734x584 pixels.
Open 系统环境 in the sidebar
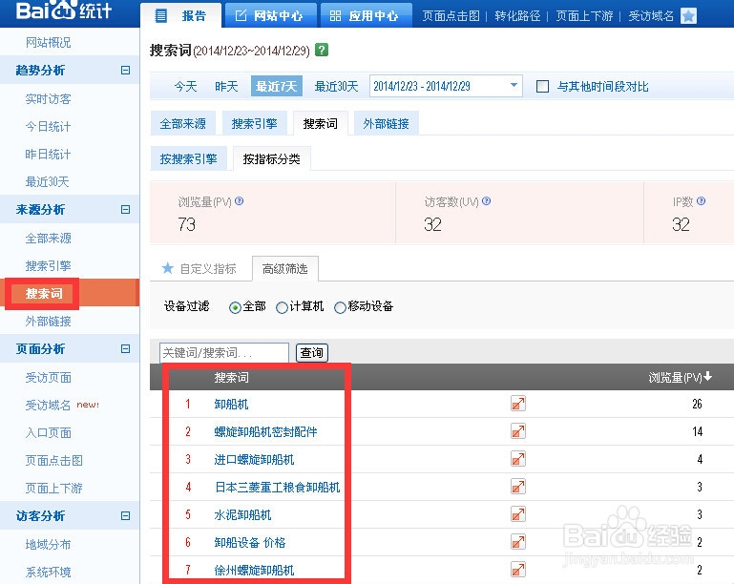49,572
